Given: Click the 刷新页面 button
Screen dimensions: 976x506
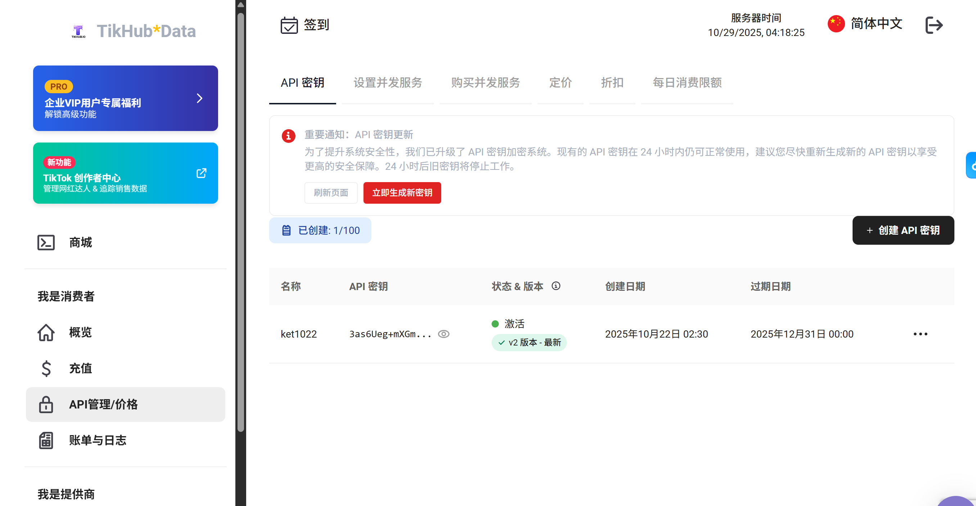Looking at the screenshot, I should (331, 193).
